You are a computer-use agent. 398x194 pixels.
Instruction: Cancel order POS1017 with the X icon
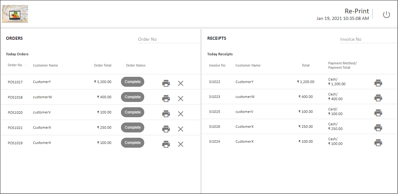(181, 83)
